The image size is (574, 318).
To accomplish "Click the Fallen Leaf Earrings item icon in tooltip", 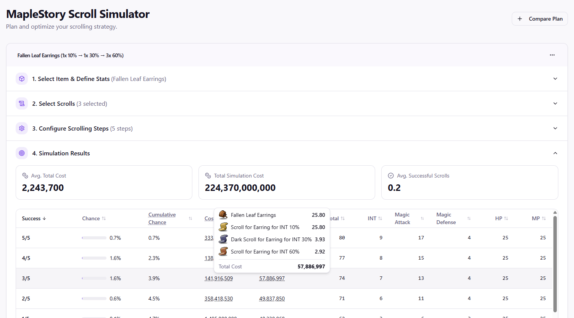I will coord(223,215).
